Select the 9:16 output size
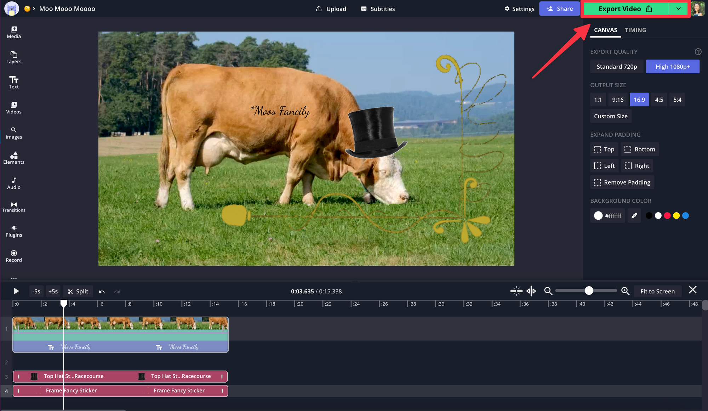Viewport: 708px width, 411px height. (618, 100)
